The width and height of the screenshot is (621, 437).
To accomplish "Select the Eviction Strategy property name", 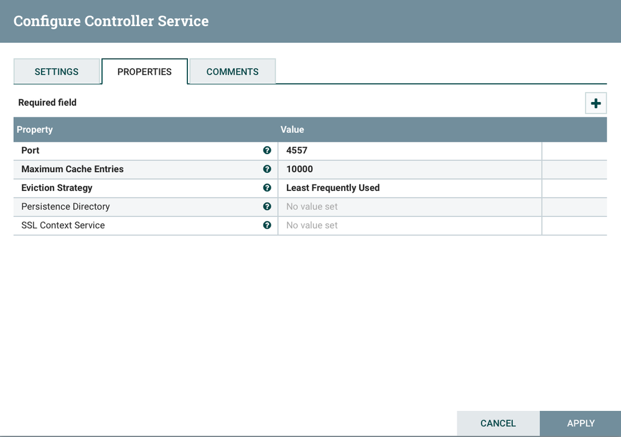I will tap(57, 188).
